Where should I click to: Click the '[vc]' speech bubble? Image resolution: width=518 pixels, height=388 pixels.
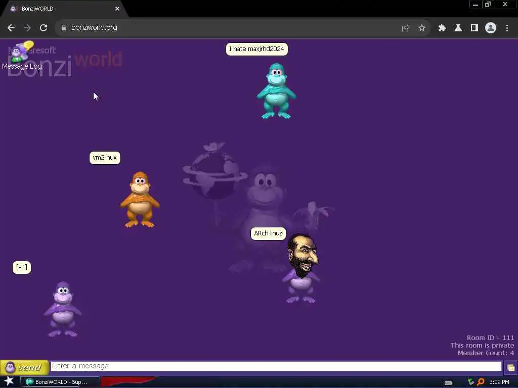[21, 267]
